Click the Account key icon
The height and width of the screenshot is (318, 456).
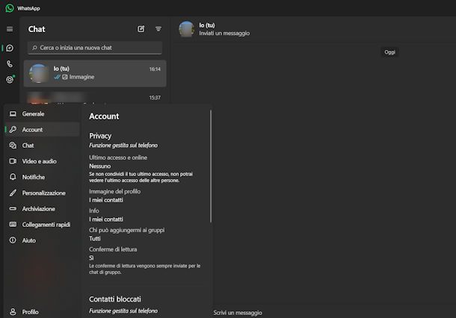point(13,130)
